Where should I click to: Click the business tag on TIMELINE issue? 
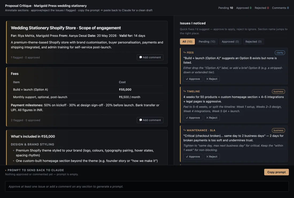(x=278, y=92)
